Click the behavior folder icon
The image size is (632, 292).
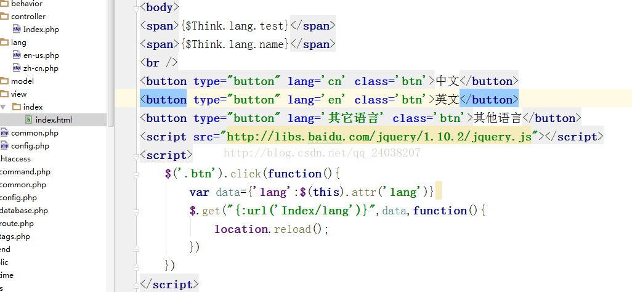4,4
